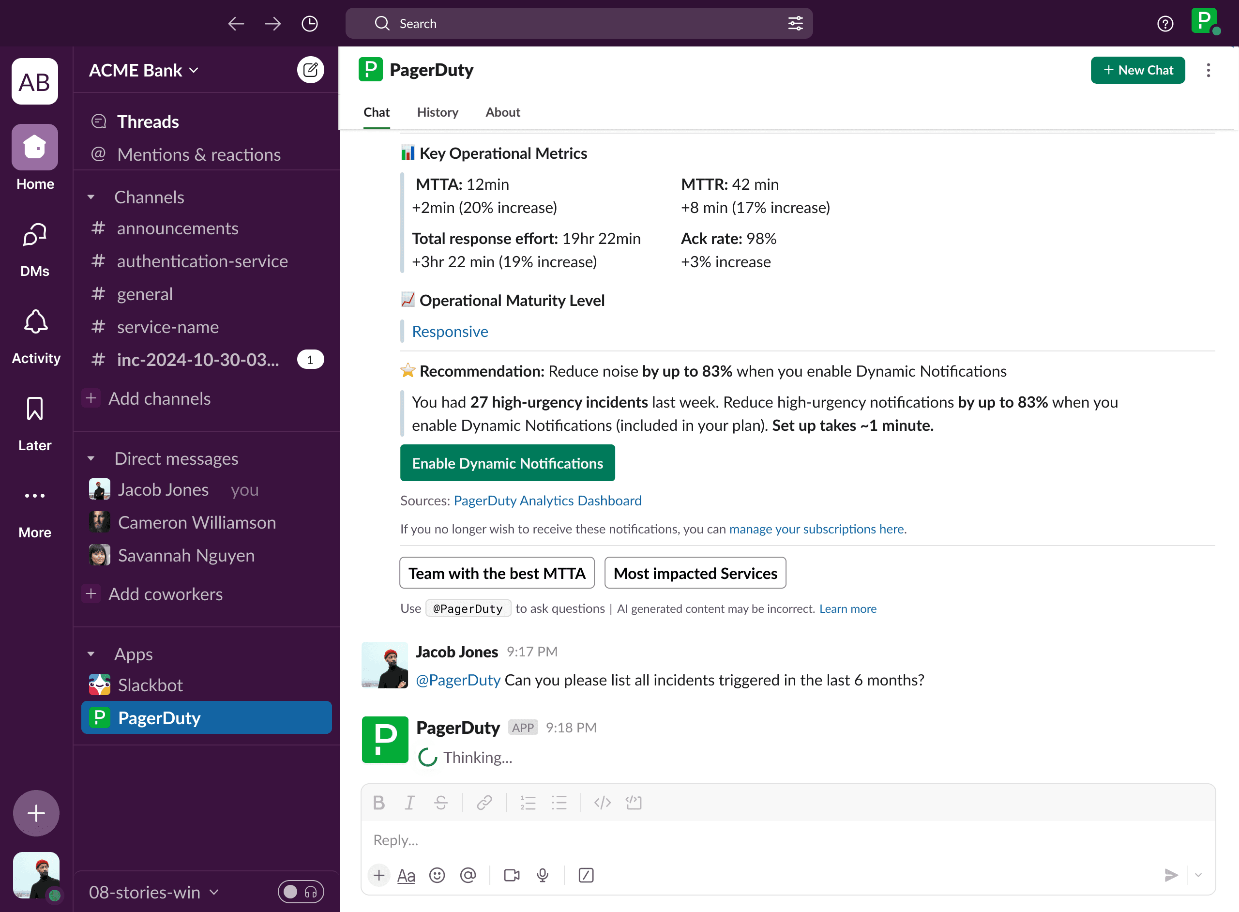Switch to the History tab
Screen dimensions: 1239x912
pyautogui.click(x=437, y=112)
